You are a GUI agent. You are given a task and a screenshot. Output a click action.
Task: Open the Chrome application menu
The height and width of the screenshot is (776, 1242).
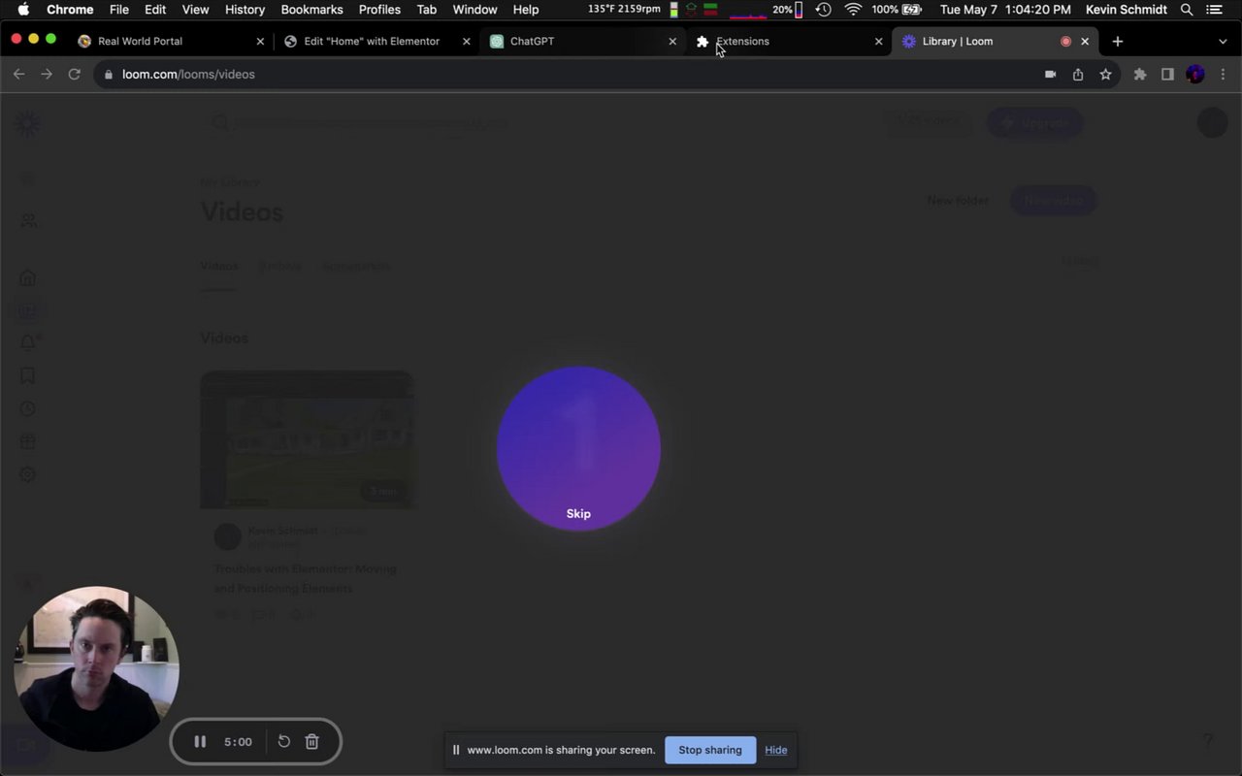(70, 10)
